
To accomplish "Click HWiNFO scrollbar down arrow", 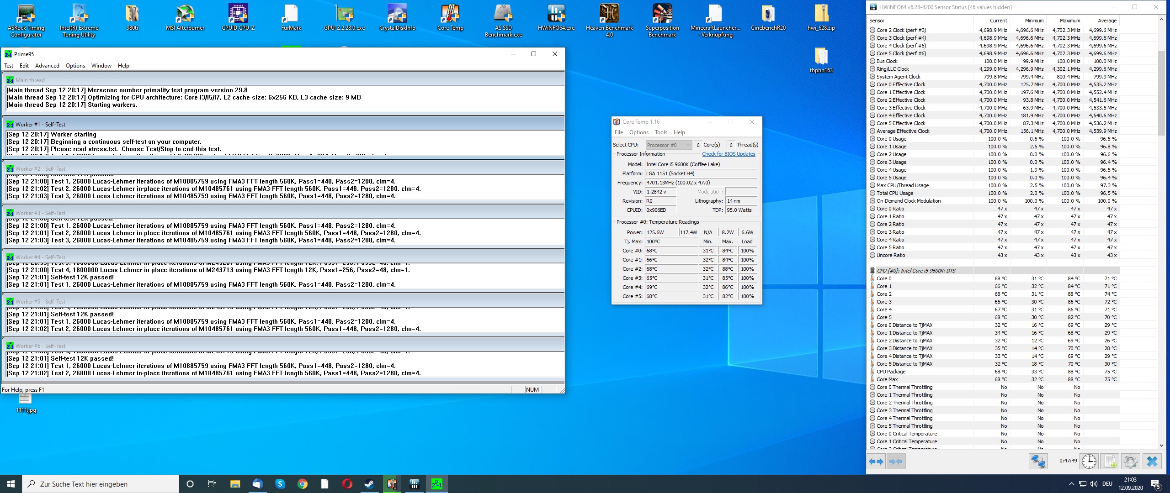I will (1161, 445).
